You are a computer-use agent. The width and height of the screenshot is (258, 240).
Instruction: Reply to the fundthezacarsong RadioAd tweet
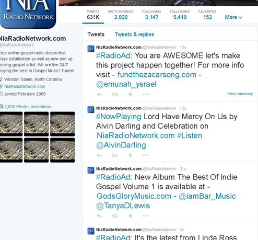point(99,95)
